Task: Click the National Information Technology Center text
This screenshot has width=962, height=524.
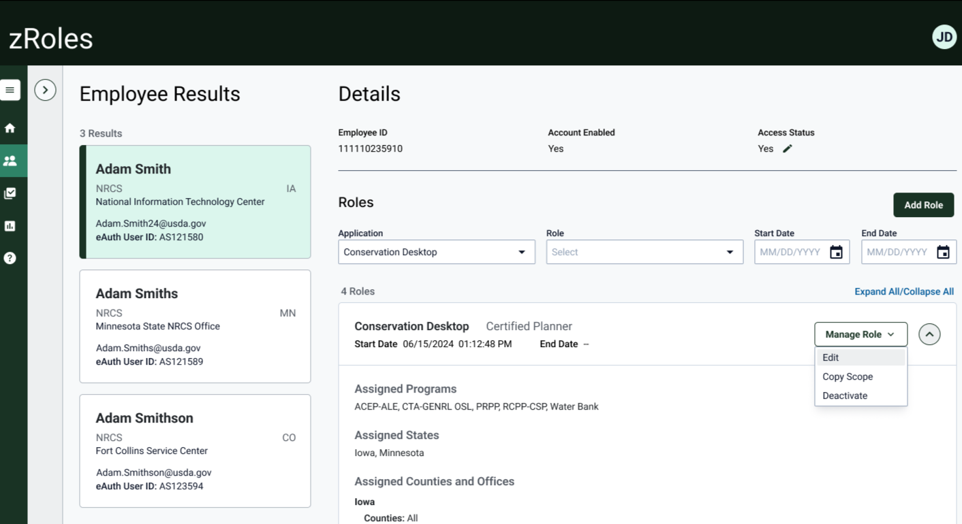Action: tap(180, 201)
